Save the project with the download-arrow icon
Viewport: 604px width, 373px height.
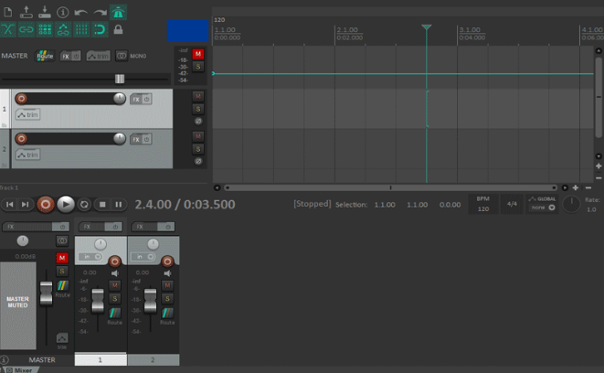point(45,12)
